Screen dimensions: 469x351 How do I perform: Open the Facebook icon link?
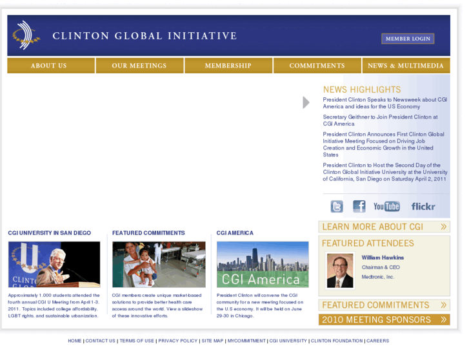pyautogui.click(x=359, y=206)
